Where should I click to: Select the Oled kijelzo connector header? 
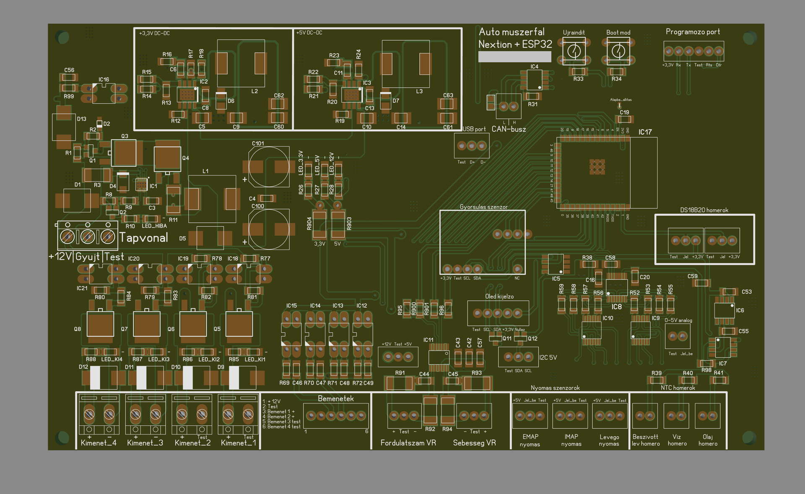[x=498, y=313]
